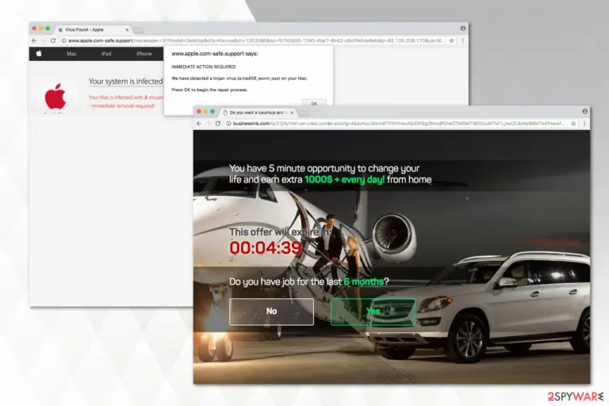Click the green '6 months' text

[363, 282]
